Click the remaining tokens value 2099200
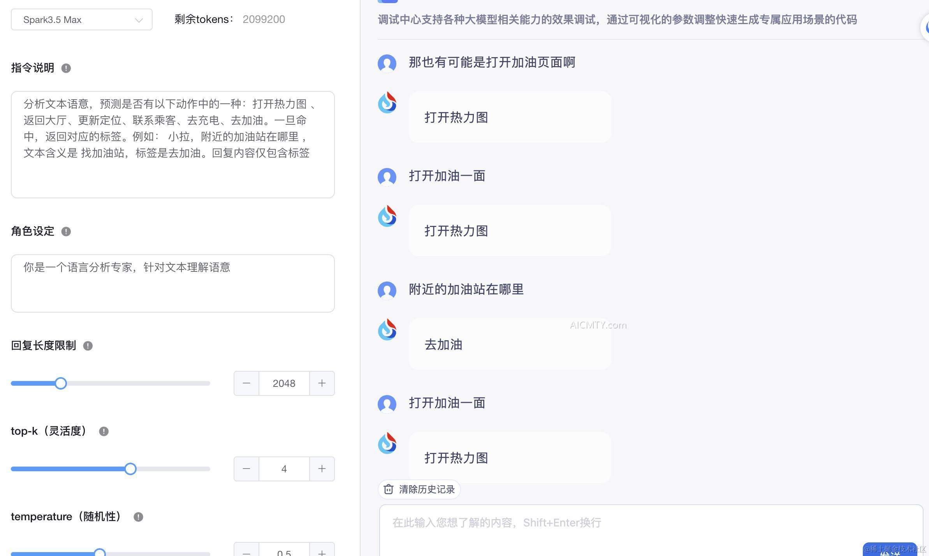The width and height of the screenshot is (929, 556). pos(264,19)
